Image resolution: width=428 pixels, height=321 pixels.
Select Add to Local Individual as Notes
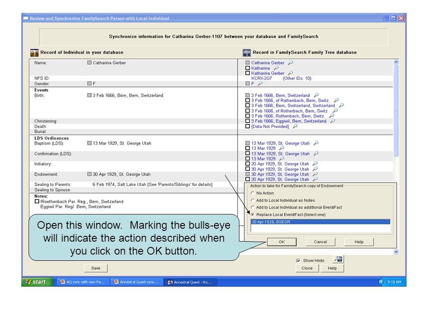coord(252,200)
